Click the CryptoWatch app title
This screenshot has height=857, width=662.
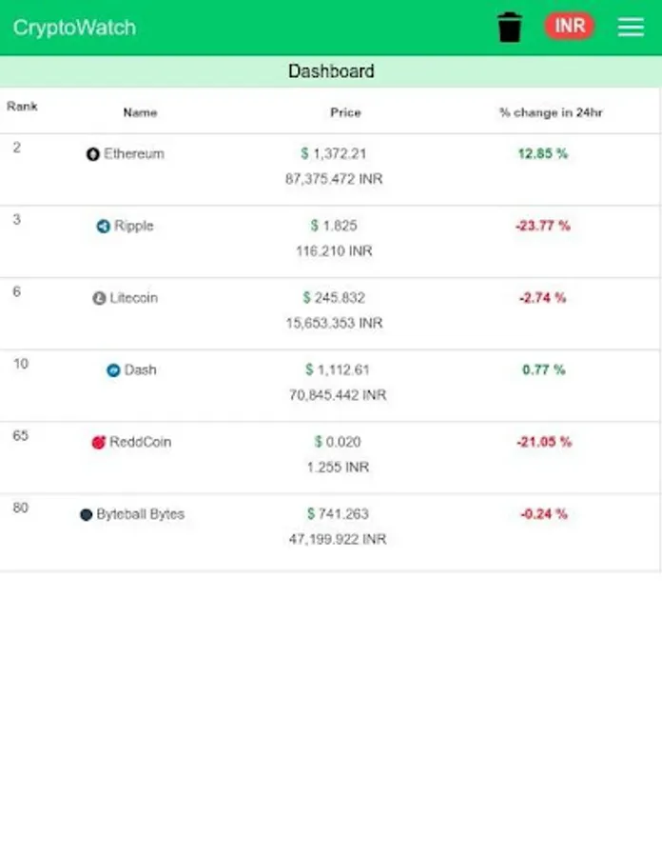point(75,28)
